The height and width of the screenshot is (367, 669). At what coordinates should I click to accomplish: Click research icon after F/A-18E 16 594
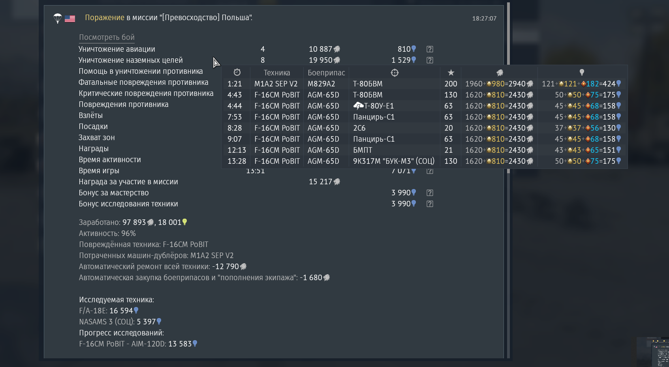coord(136,311)
